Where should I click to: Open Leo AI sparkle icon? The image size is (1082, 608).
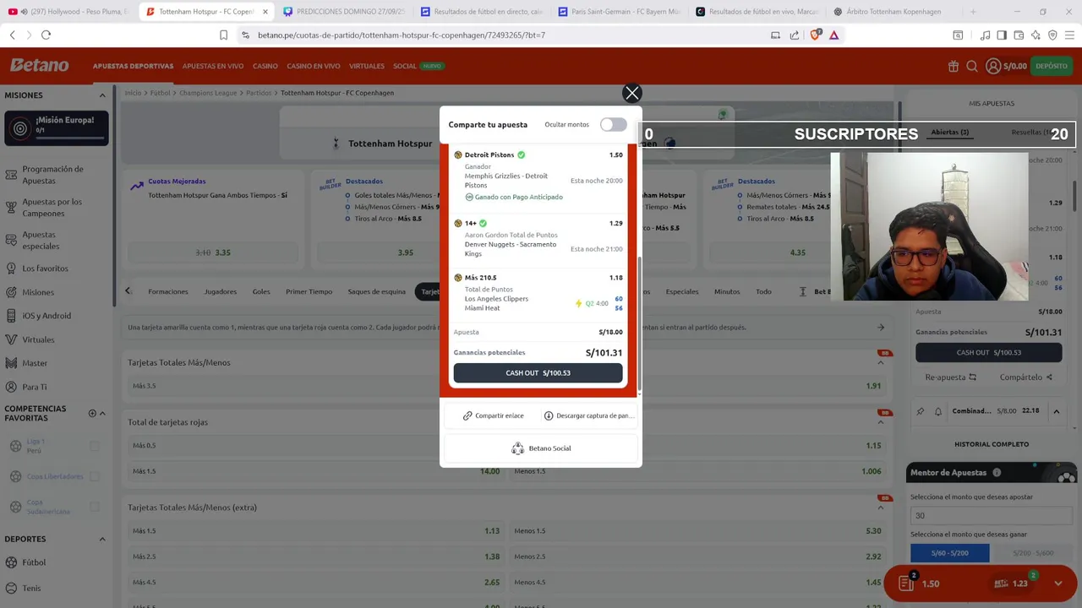tap(1036, 35)
